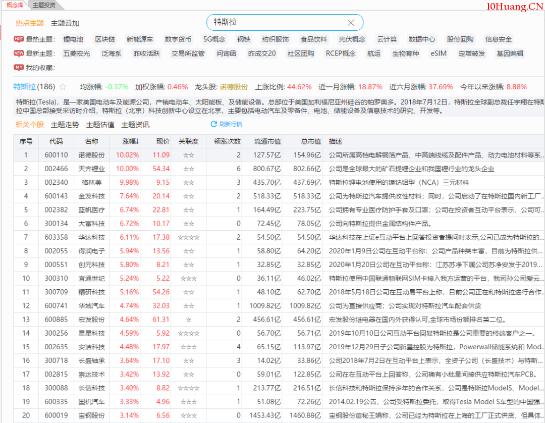Image resolution: width=545 pixels, height=423 pixels.
Task: Sort by 关联度 column header
Action: coord(188,141)
